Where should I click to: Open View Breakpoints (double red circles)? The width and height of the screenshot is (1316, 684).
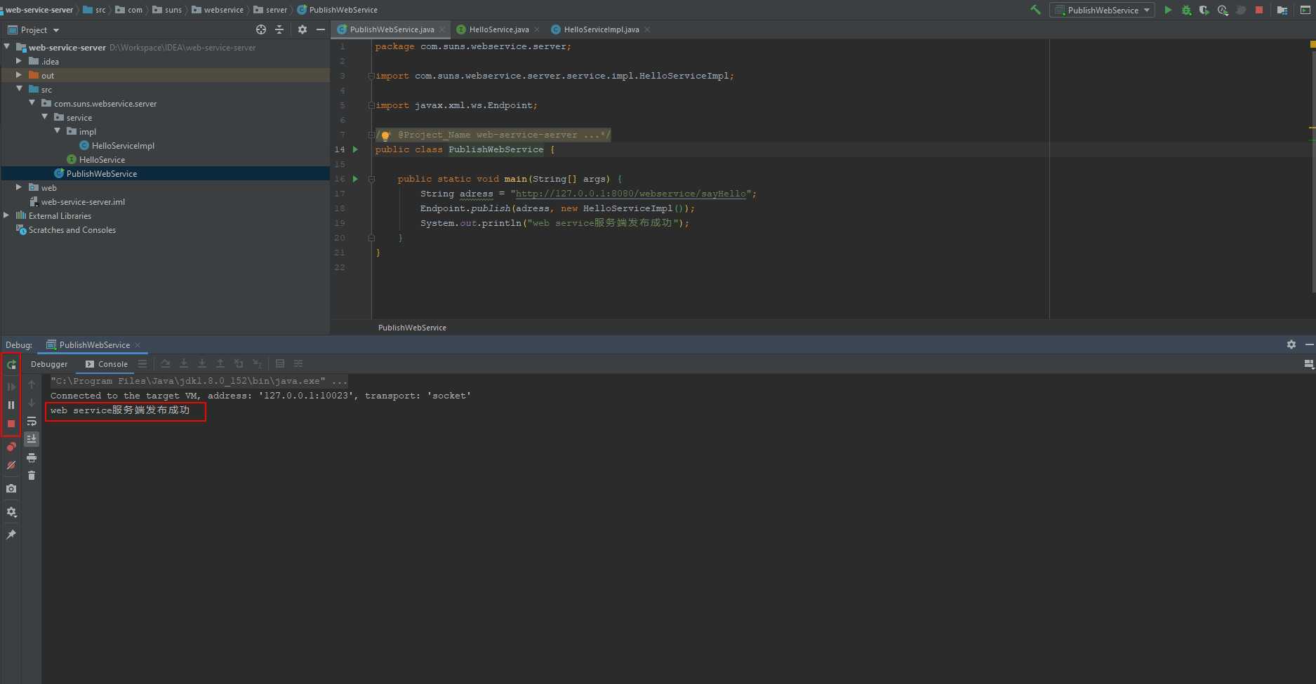[x=11, y=447]
